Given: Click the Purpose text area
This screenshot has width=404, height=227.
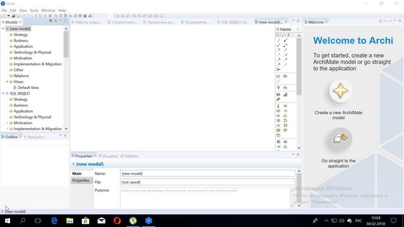Looking at the screenshot, I should 205,197.
